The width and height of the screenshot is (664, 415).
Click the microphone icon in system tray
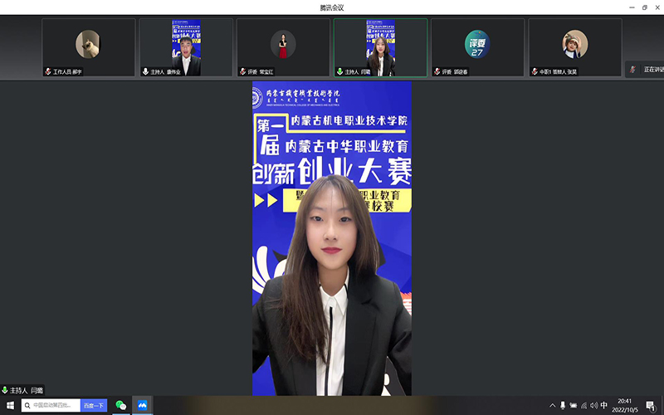563,405
